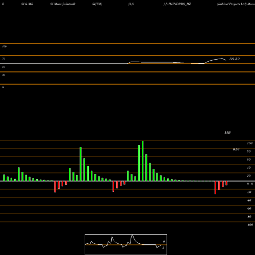Image resolution: width=255 pixels, height=255 pixels.
Task: Click the -80 label on MR axis
Action: tap(249, 217)
